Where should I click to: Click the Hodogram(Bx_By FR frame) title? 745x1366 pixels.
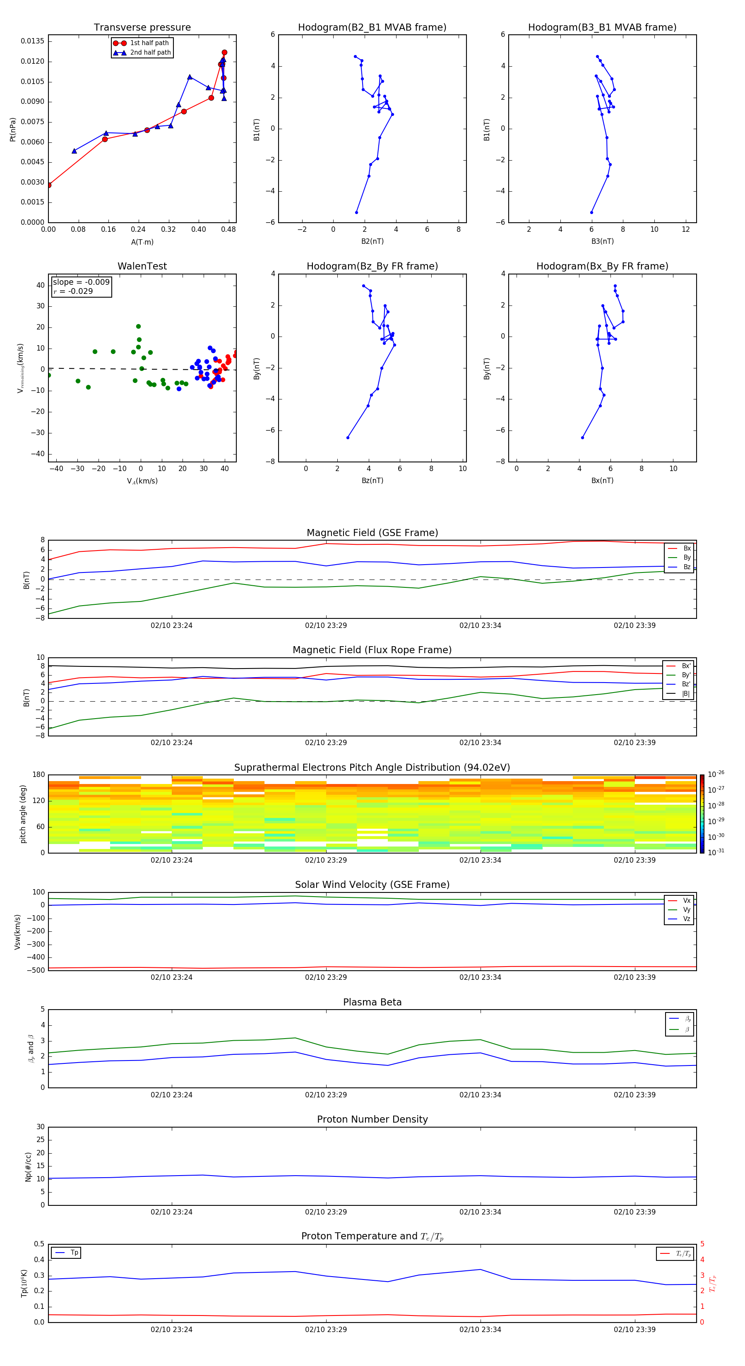point(602,266)
